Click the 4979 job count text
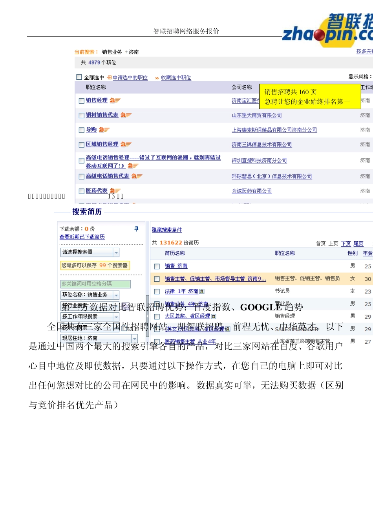 click(x=94, y=62)
